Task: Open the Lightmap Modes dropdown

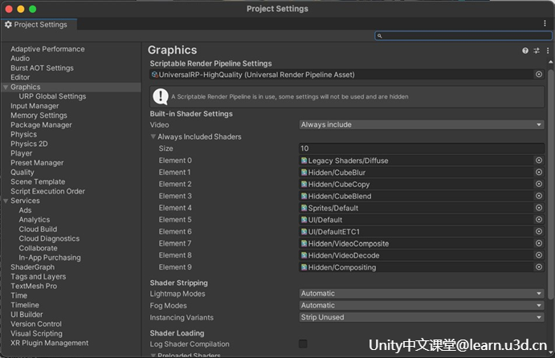Action: click(x=422, y=293)
